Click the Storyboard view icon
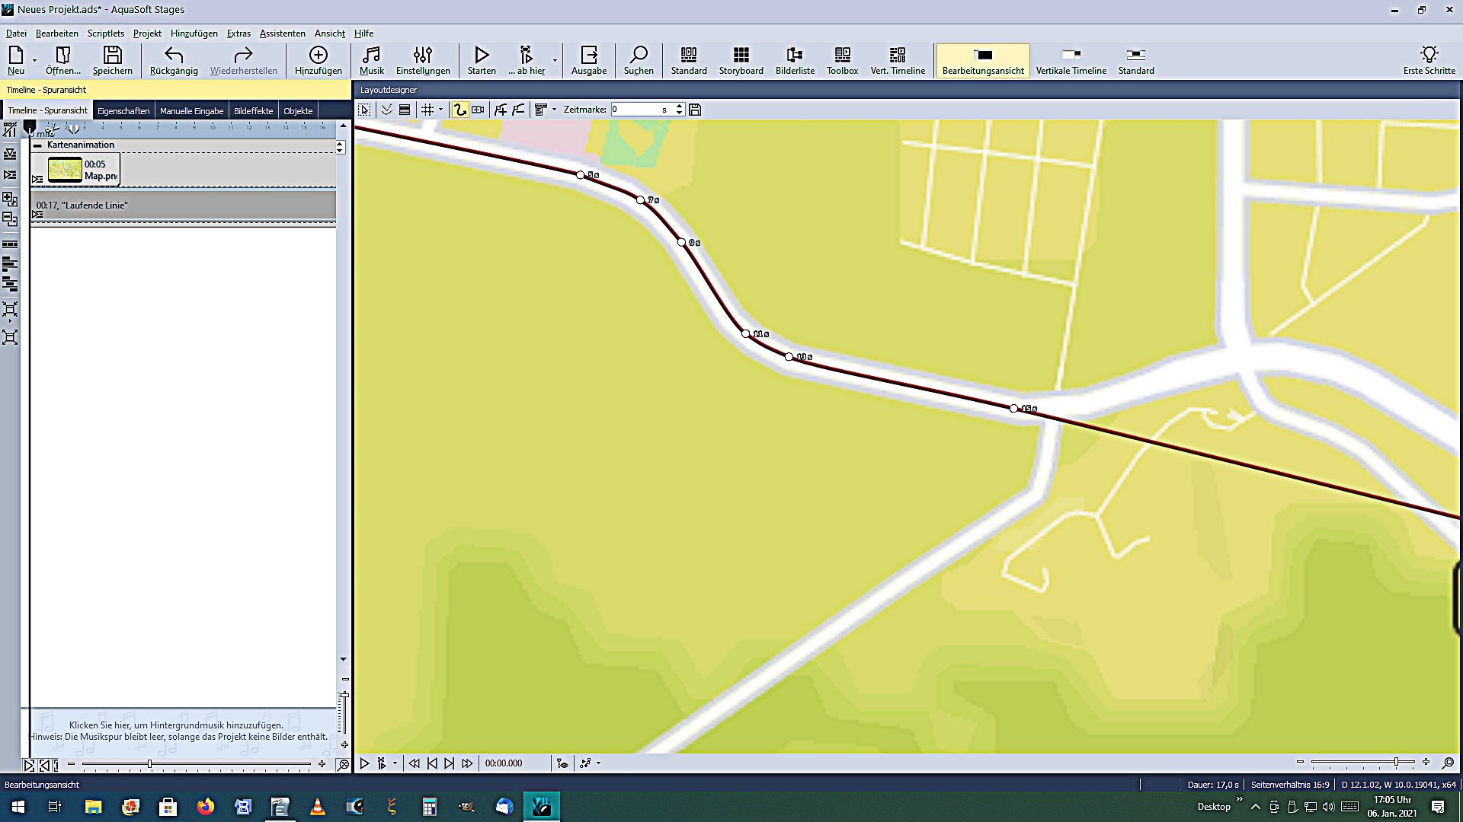1463x822 pixels. (741, 60)
